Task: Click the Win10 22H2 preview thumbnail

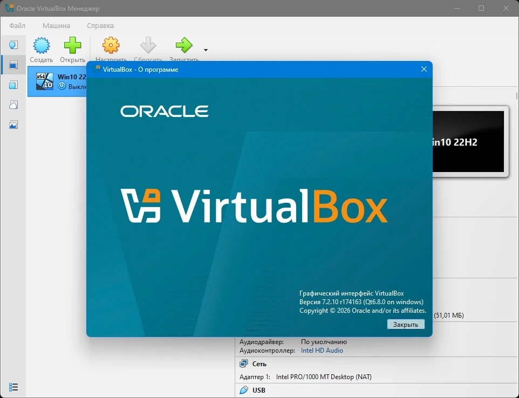Action: point(468,142)
